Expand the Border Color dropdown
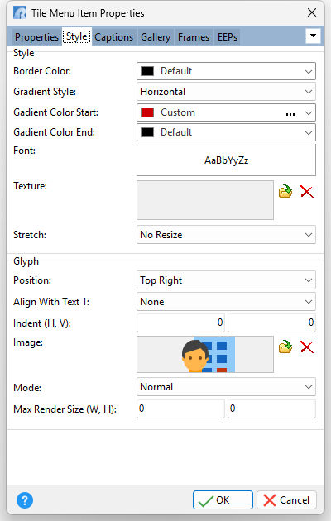Viewport: 331px width, 521px height. [226, 71]
